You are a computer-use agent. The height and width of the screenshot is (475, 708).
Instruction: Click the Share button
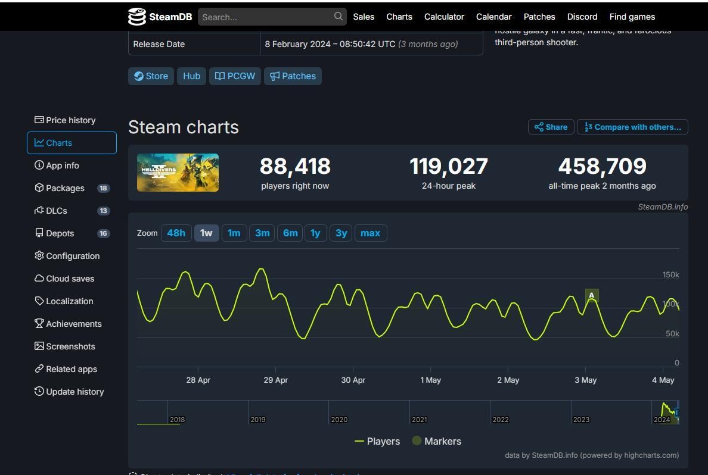click(x=551, y=127)
